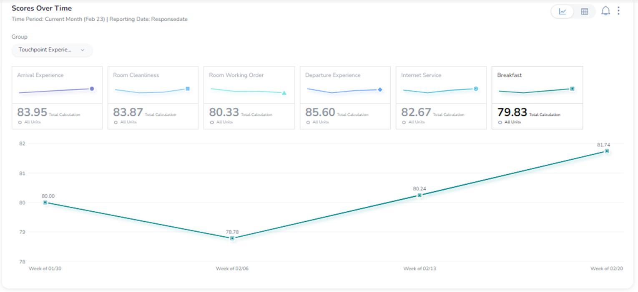The height and width of the screenshot is (292, 638).
Task: Open the three-dot options menu
Action: (618, 11)
